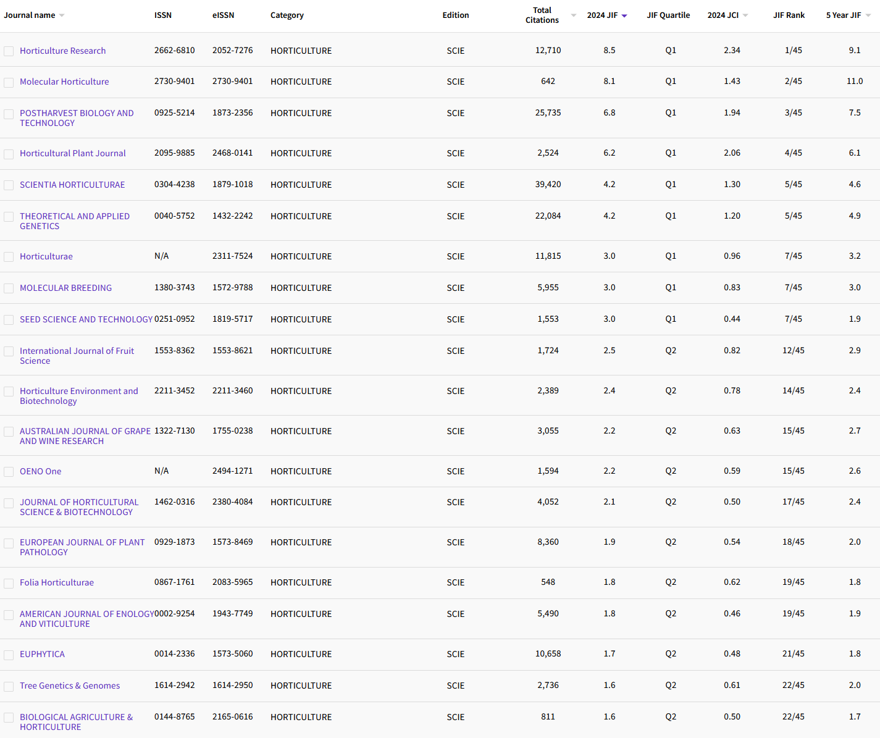This screenshot has width=880, height=738.
Task: Tick the OENO One row checkbox
Action: 9,472
